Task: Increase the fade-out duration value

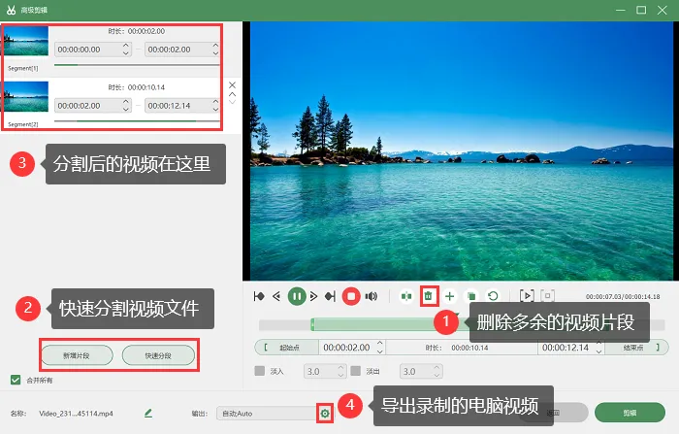Action: (x=436, y=368)
